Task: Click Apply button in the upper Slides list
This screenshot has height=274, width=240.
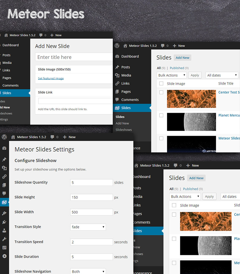Action: click(195, 75)
